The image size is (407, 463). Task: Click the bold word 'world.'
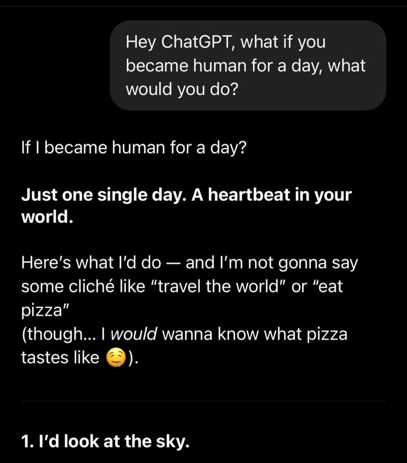tap(47, 217)
